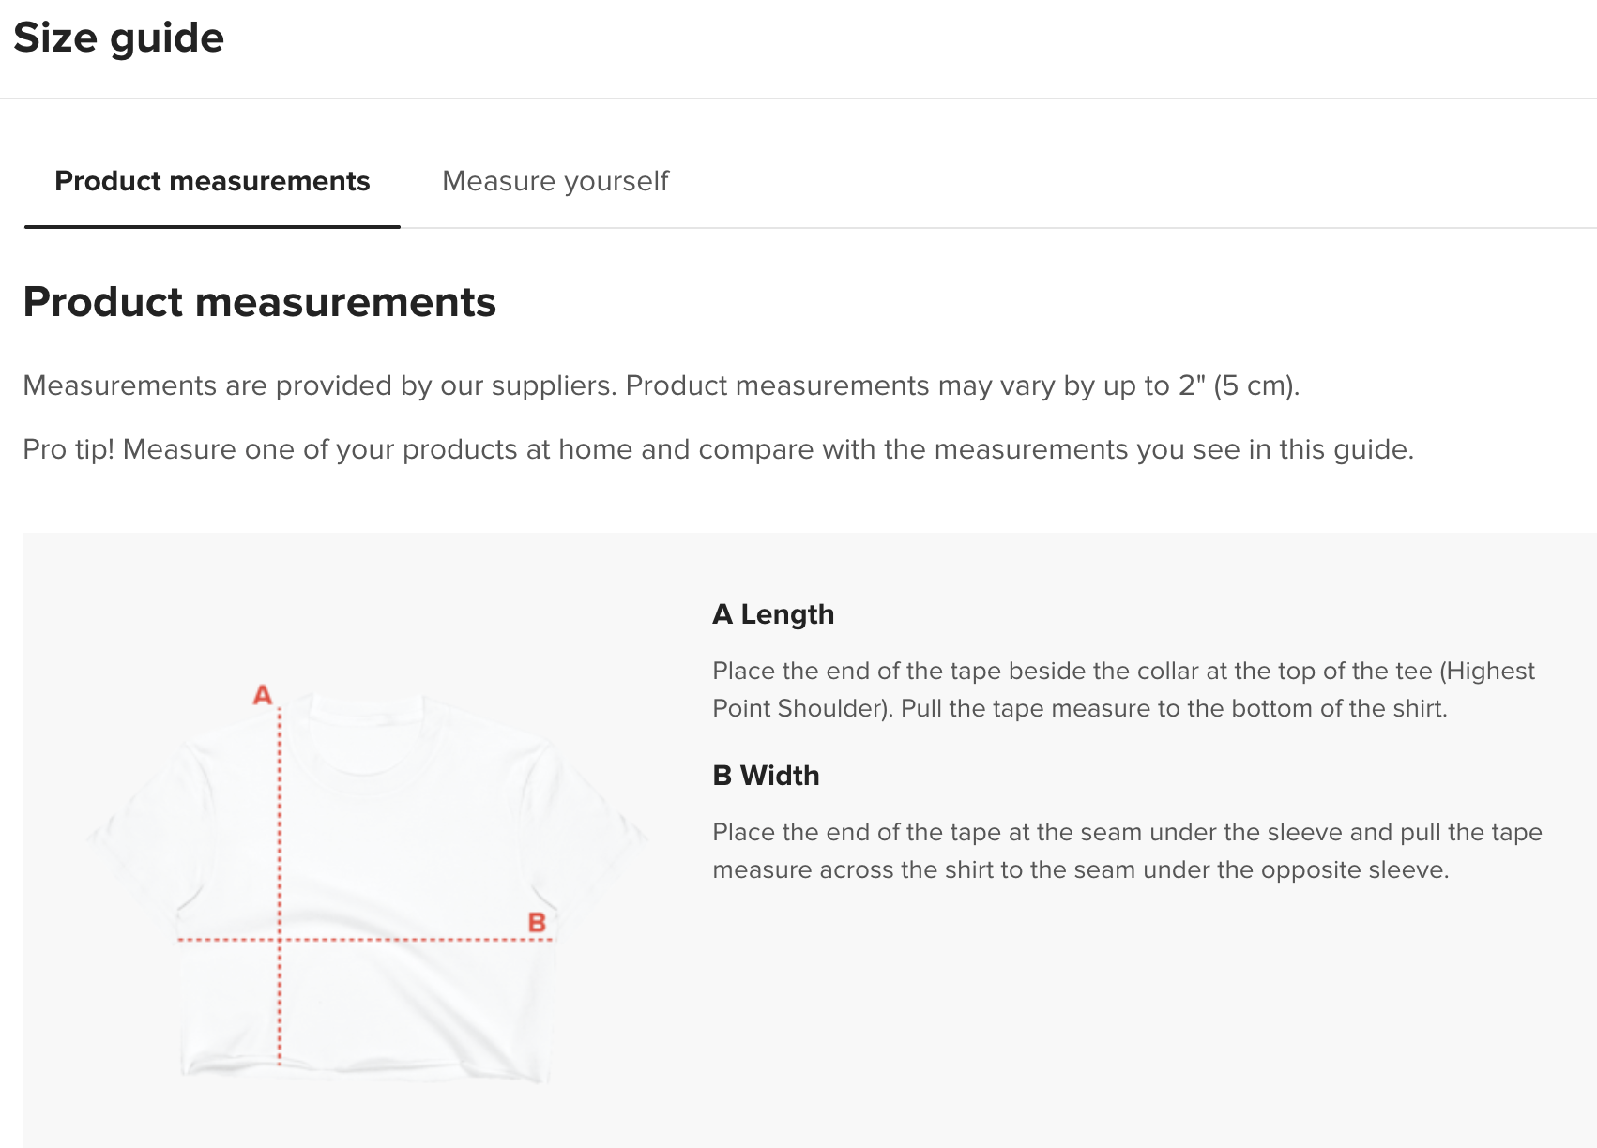Click the supplier measurements variance sentence
1597x1148 pixels.
coord(662,385)
